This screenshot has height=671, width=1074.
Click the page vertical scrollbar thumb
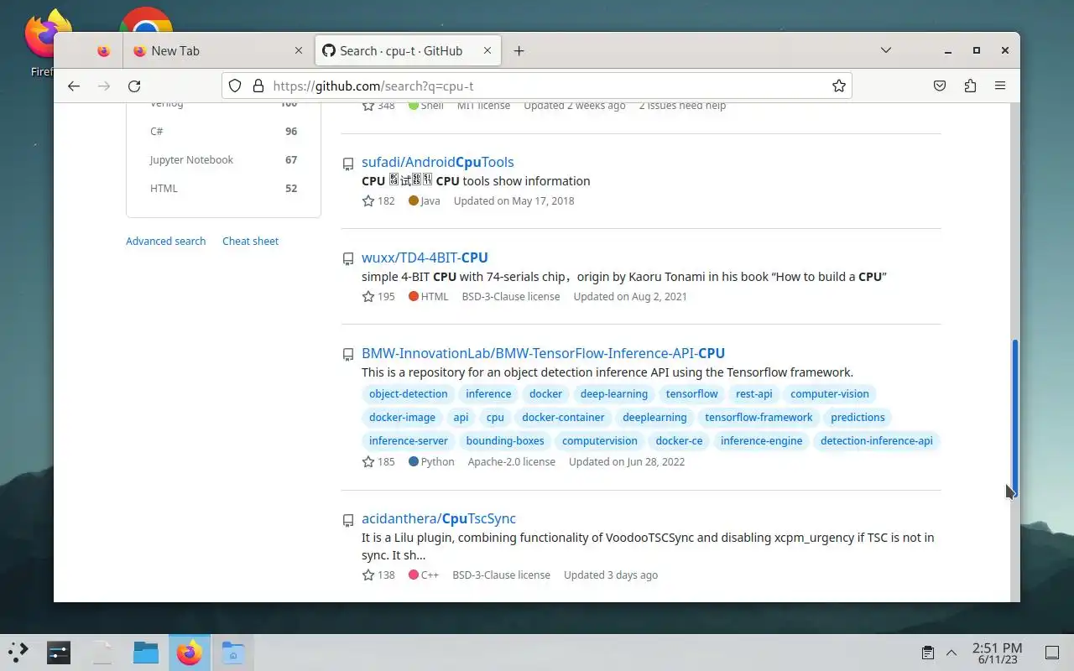(x=1015, y=419)
